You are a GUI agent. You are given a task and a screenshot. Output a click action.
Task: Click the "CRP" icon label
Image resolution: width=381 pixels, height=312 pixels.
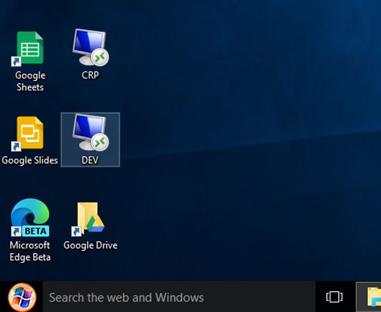[90, 75]
